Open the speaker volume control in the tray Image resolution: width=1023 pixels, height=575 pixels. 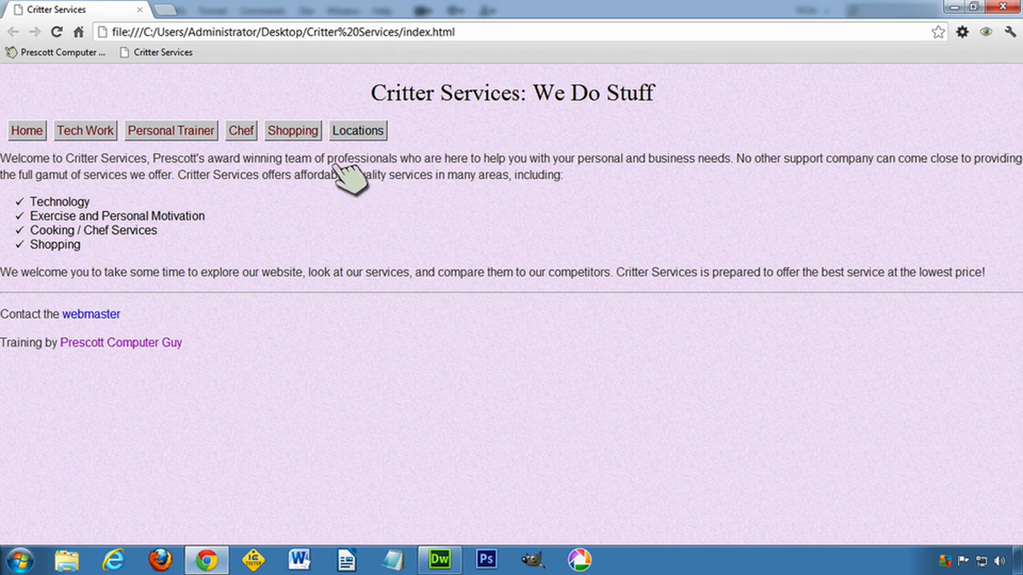[x=1000, y=561]
